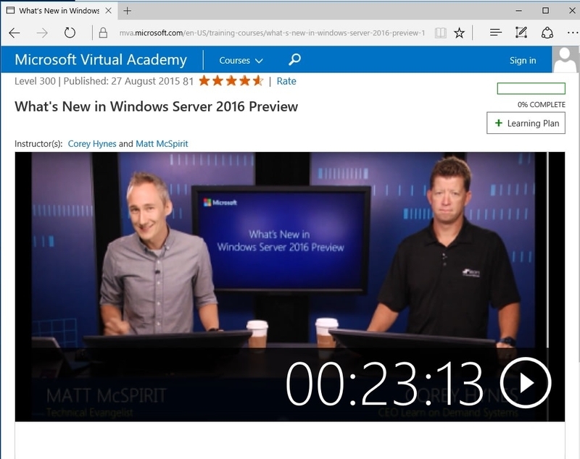580x459 pixels.
Task: Click the user profile avatar icon
Action: coord(565,60)
